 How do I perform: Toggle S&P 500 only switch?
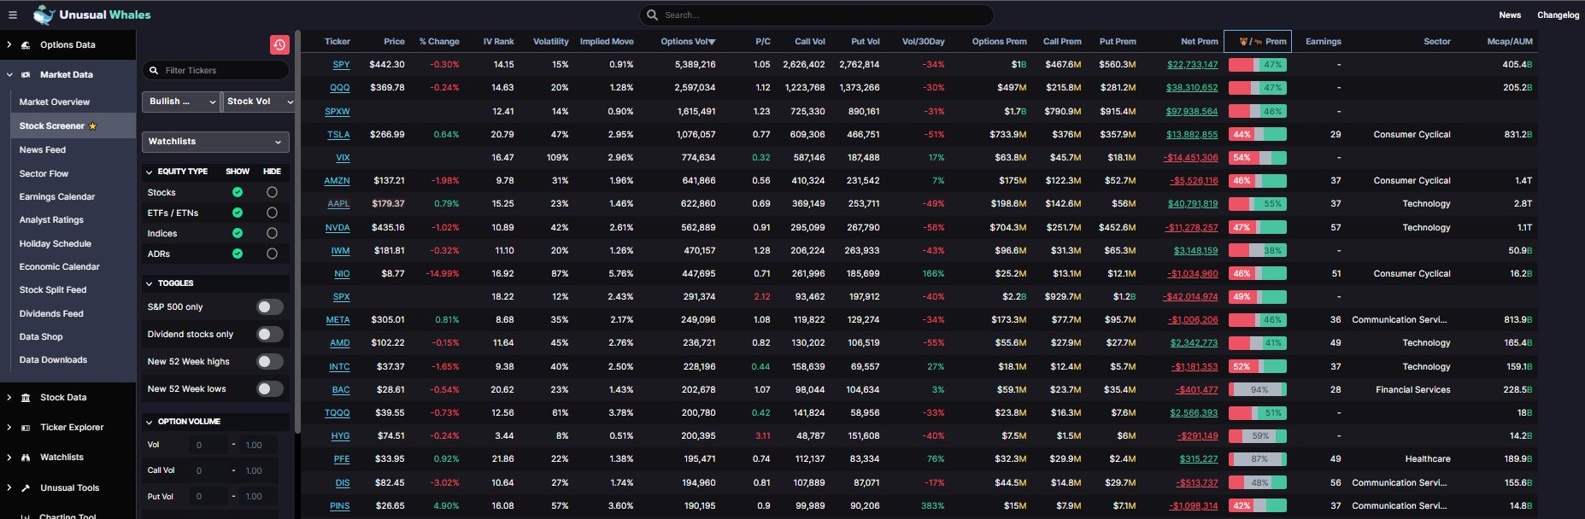point(270,307)
